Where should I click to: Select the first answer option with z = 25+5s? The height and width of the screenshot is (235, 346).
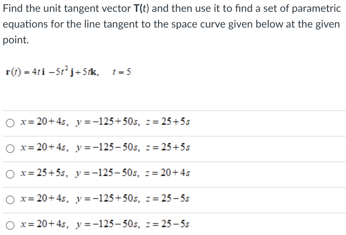point(105,122)
